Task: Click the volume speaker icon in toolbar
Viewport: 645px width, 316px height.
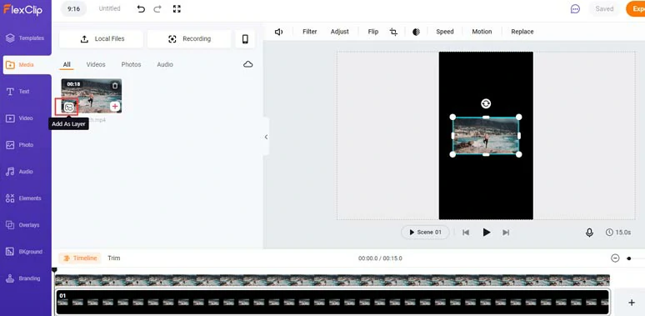Action: tap(278, 32)
